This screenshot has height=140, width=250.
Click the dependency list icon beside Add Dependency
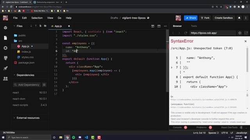point(44,85)
